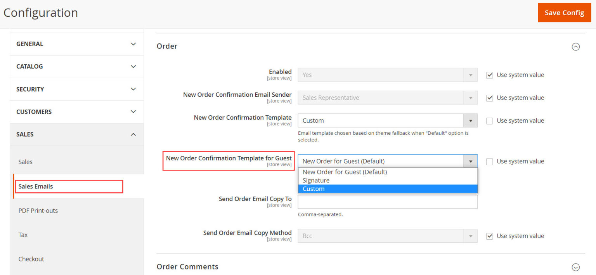Viewport: 596px width, 275px height.
Task: Expand the CATALOG configuration section
Action: click(x=76, y=66)
